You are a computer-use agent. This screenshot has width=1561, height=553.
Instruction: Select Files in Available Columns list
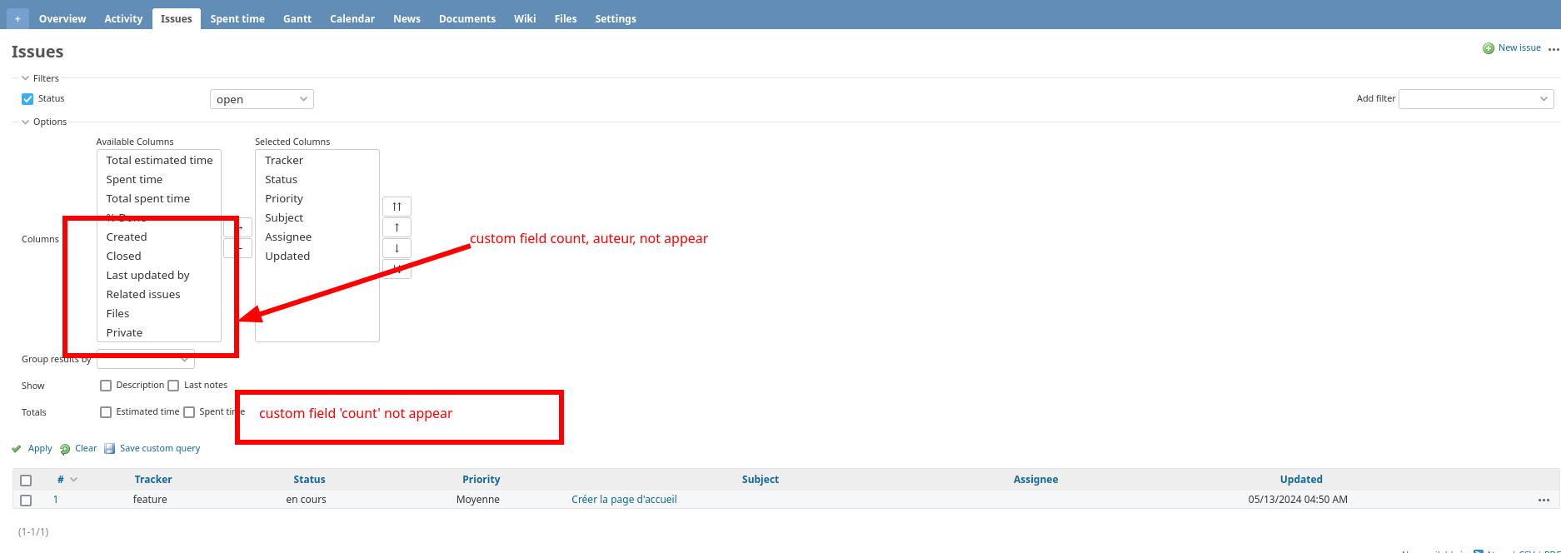(159, 313)
